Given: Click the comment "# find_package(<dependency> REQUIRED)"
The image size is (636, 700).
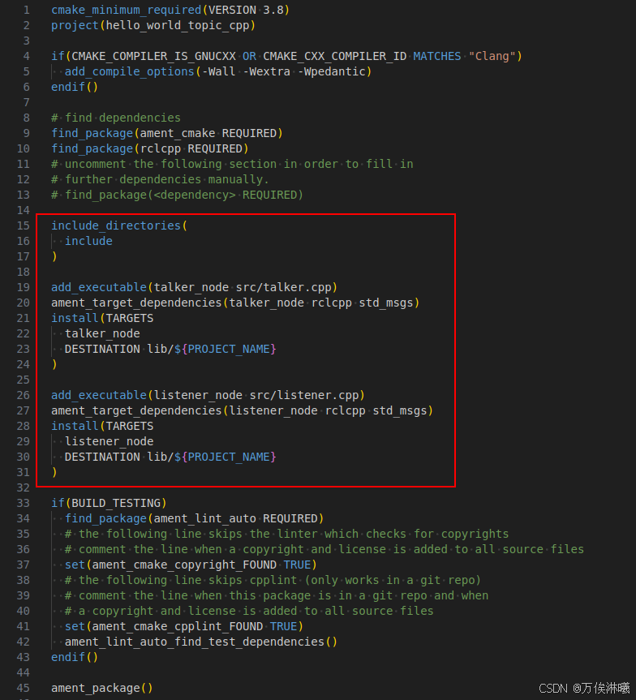Looking at the screenshot, I should coord(177,195).
